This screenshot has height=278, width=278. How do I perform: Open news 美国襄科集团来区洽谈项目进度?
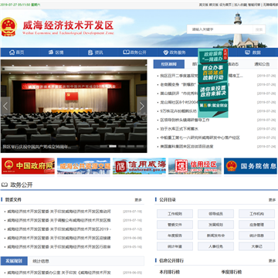coord(187,147)
